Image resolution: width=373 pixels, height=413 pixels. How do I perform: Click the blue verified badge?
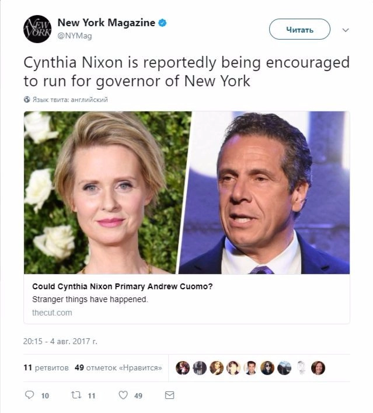162,23
